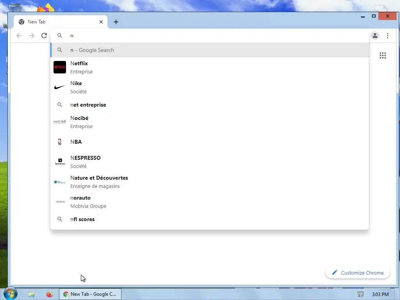Click the 'Mobivia Groupe' subtitle

click(x=88, y=206)
